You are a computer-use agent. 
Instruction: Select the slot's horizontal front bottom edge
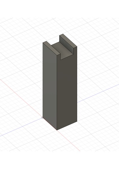click(67, 57)
